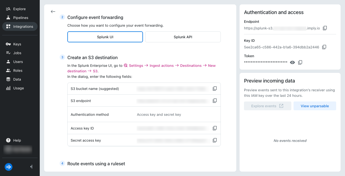
Task: Click the 'No events received' message
Action: point(290,141)
